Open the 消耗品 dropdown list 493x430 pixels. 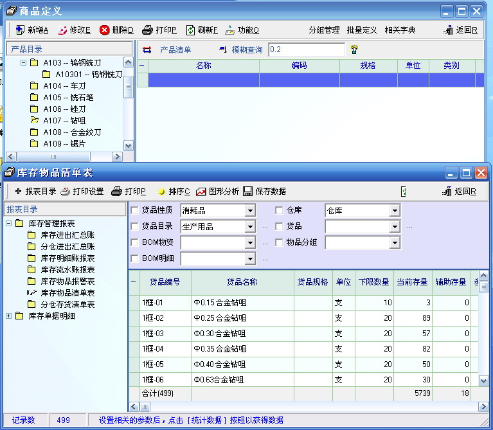point(250,211)
